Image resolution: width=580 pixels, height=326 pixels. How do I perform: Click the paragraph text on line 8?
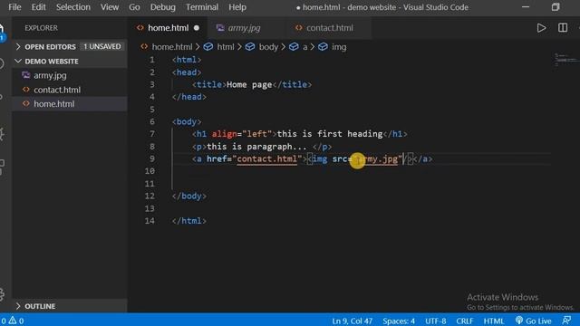(x=256, y=147)
